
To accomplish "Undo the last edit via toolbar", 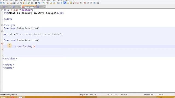I will [28, 3].
